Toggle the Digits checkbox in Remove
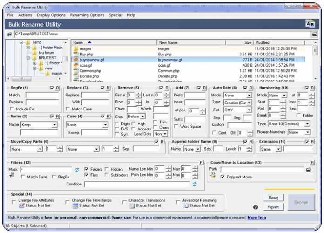The width and height of the screenshot is (324, 233). [x=117, y=123]
